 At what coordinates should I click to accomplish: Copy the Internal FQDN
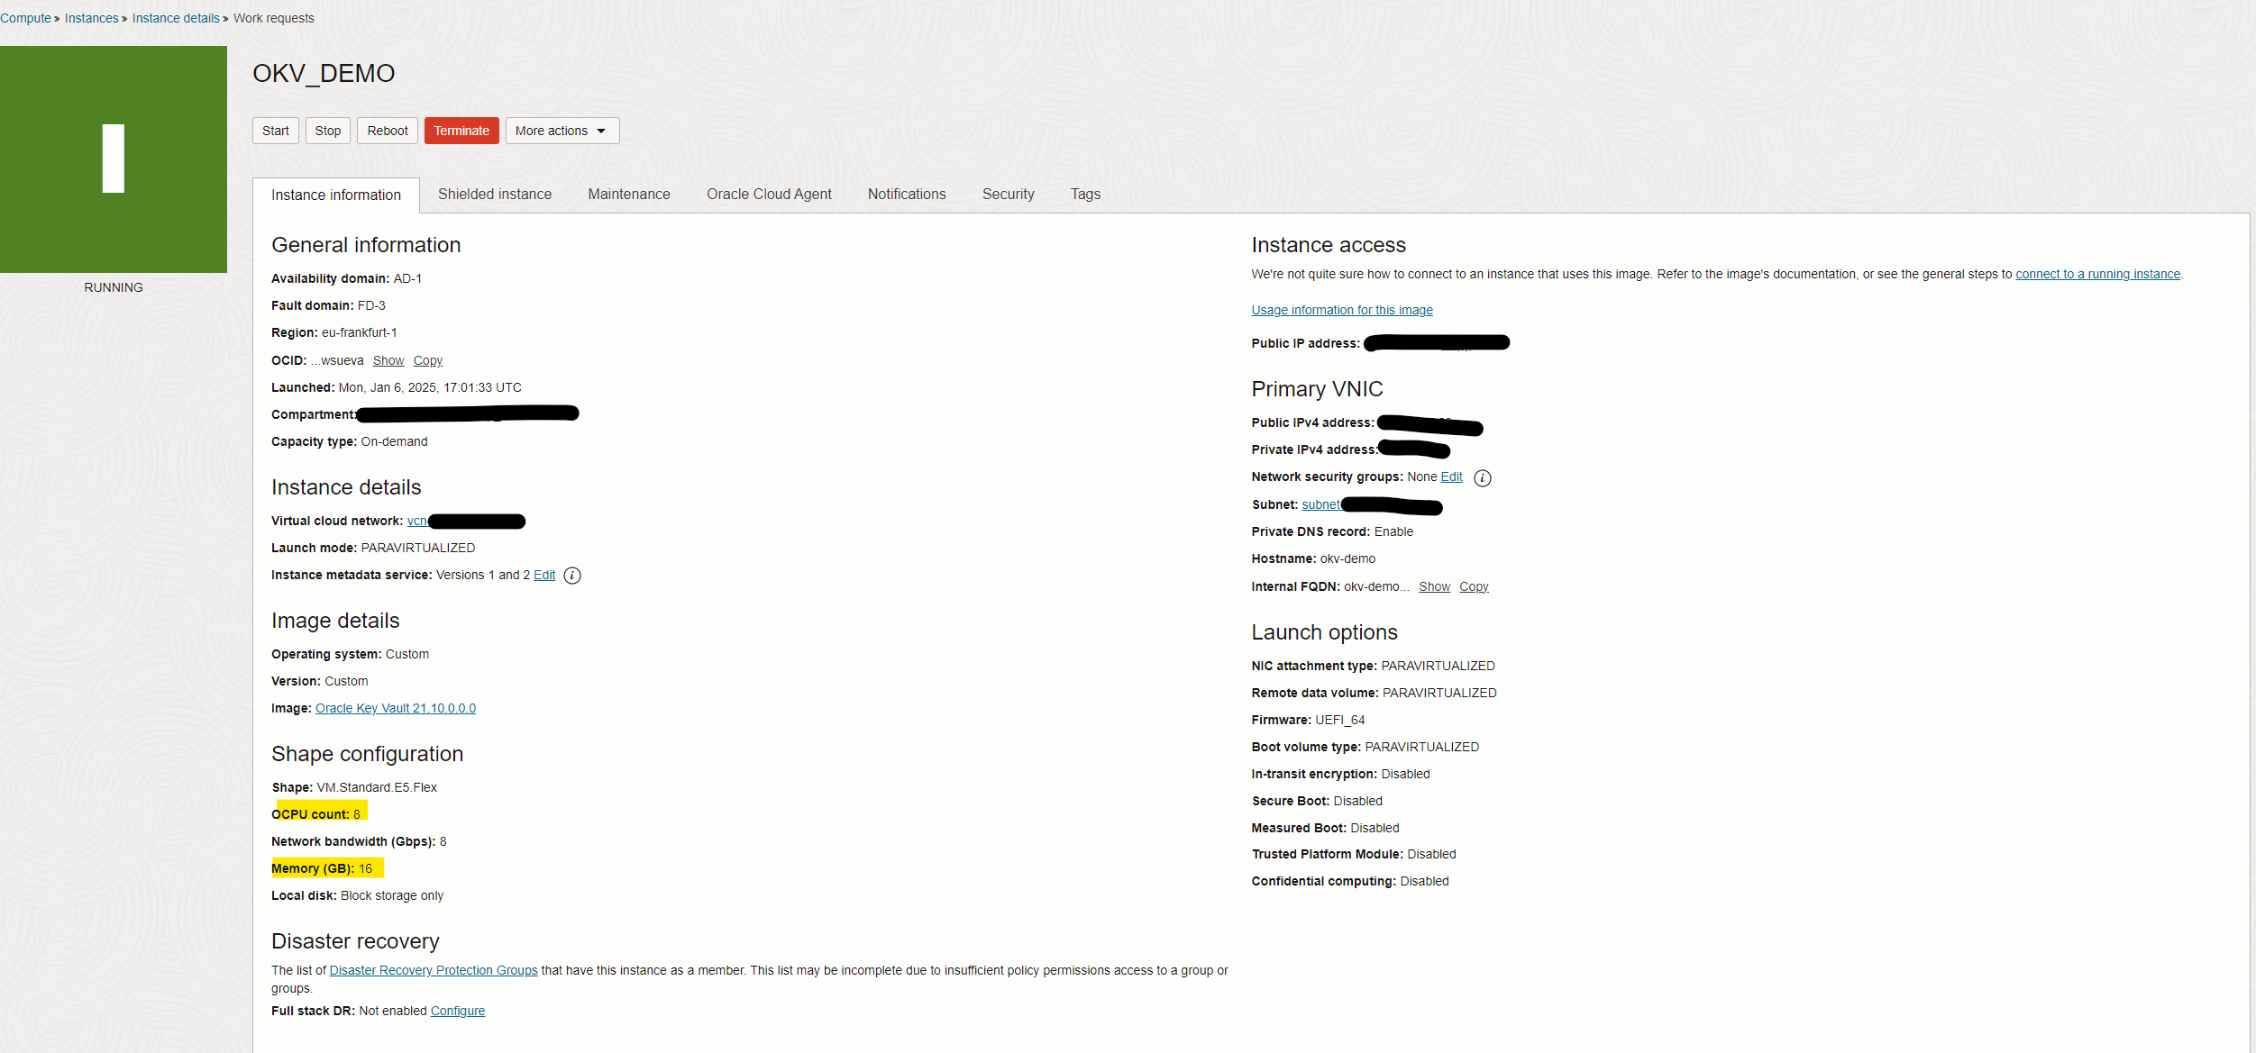(1473, 587)
